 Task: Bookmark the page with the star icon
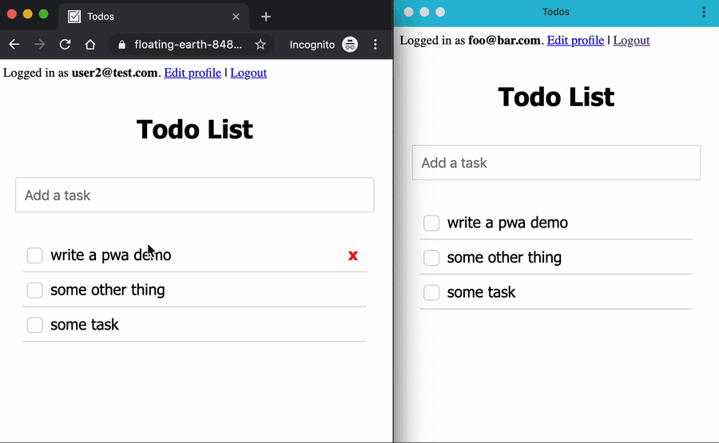[x=260, y=45]
